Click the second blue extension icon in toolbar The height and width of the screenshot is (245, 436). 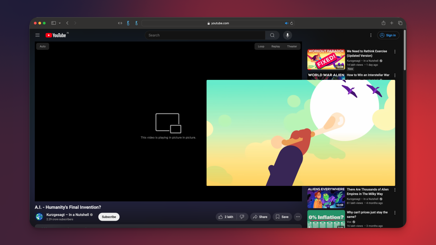[x=136, y=23]
